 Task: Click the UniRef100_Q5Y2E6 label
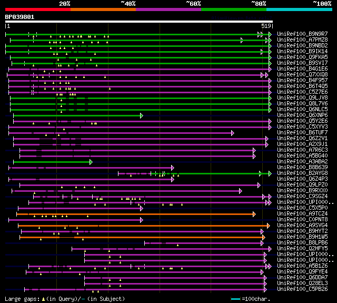[302, 121]
